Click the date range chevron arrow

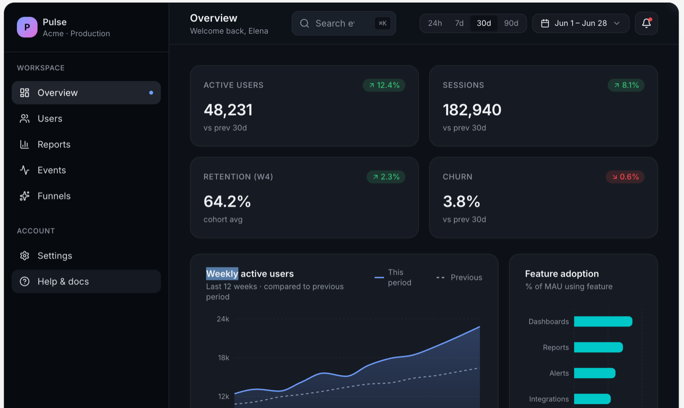click(617, 23)
